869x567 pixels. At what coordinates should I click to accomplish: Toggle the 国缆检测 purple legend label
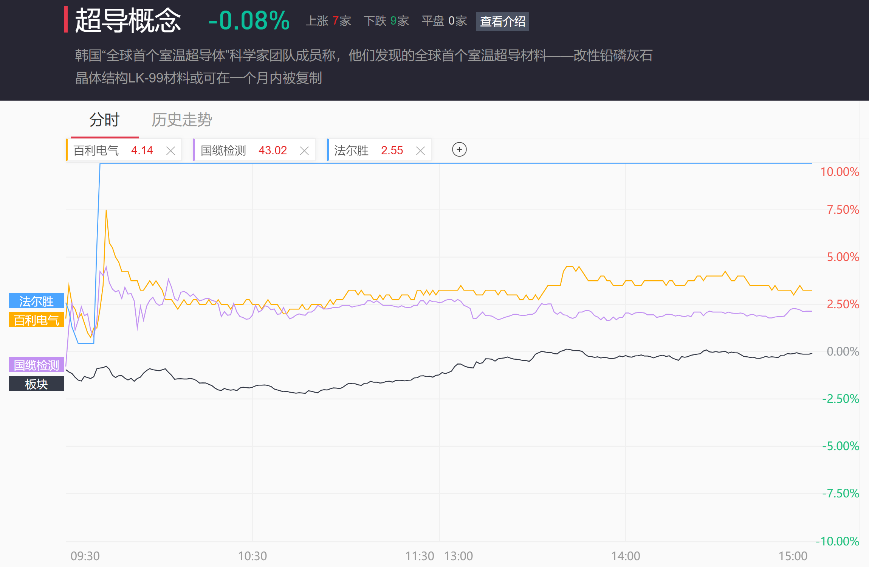[36, 365]
